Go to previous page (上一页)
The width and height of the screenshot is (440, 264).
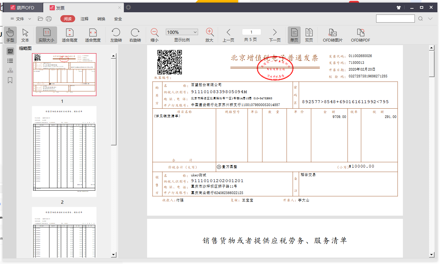pos(228,35)
